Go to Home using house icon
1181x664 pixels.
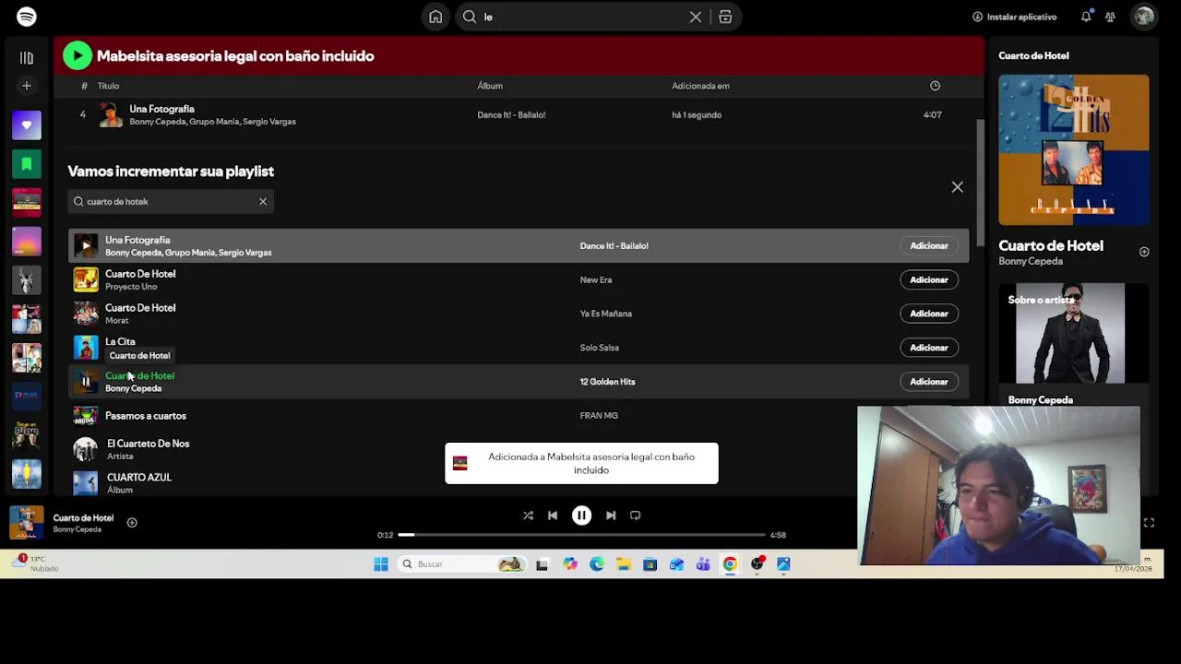pos(435,17)
